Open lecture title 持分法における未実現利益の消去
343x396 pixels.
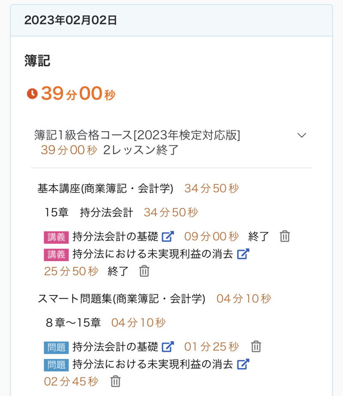point(153,254)
